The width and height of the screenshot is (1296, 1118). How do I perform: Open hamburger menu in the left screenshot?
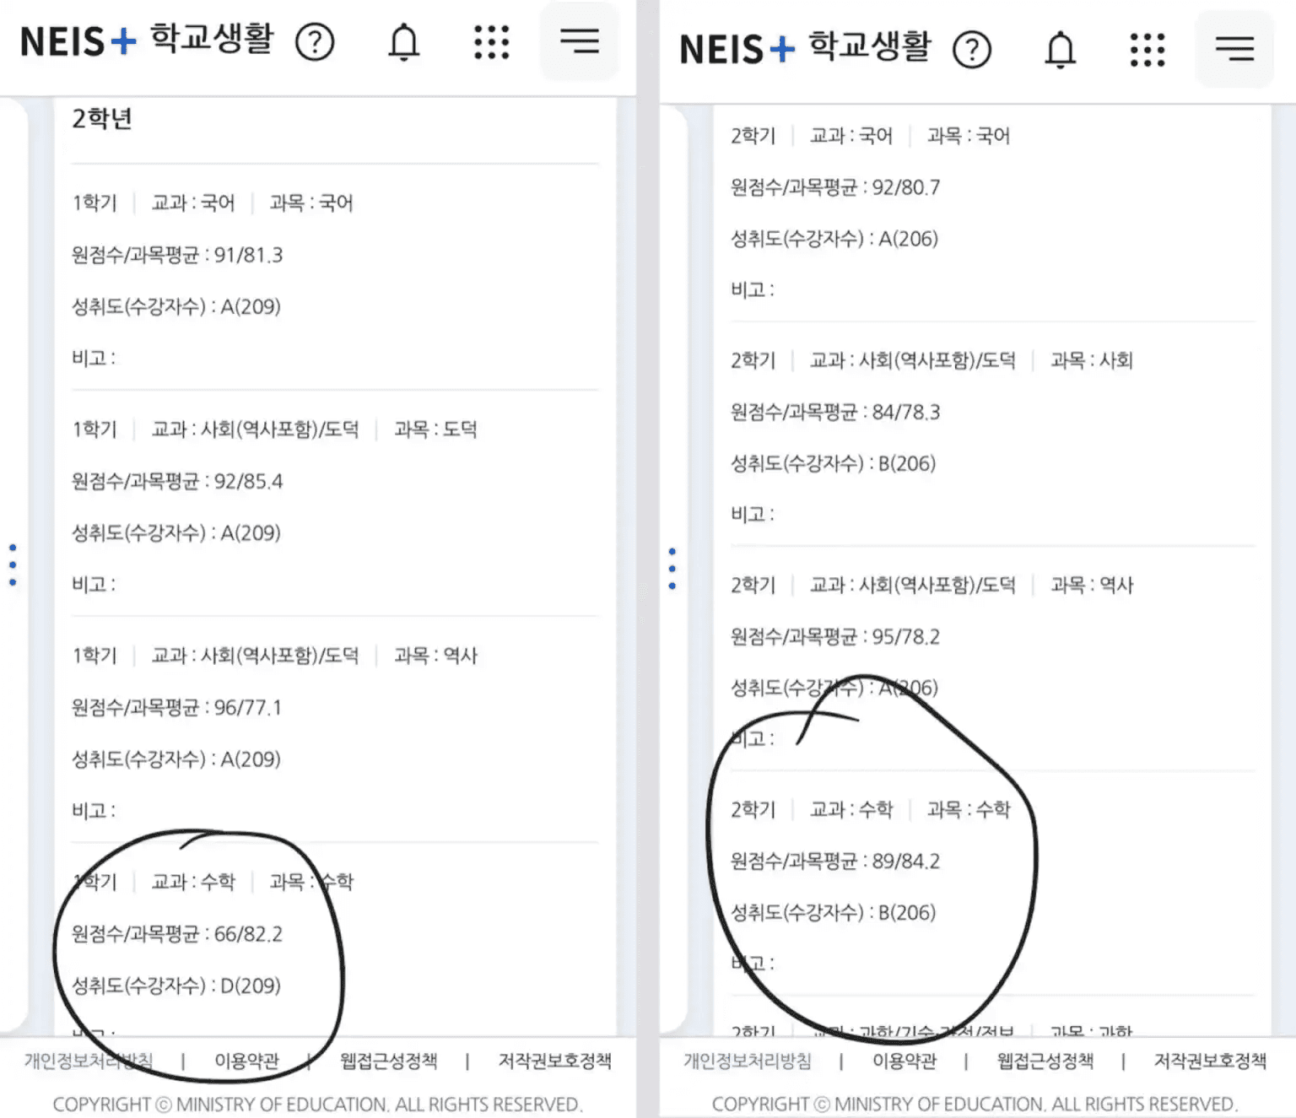coord(579,41)
